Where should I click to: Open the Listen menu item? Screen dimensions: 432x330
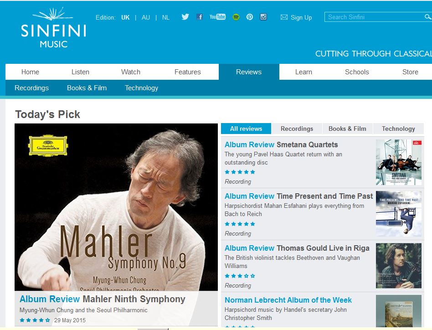pos(80,72)
